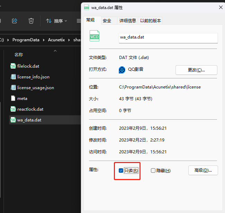Open the 以前的版本 tab

pyautogui.click(x=150, y=21)
